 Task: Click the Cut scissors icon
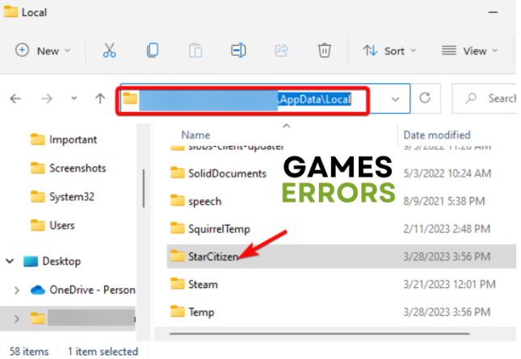click(109, 50)
